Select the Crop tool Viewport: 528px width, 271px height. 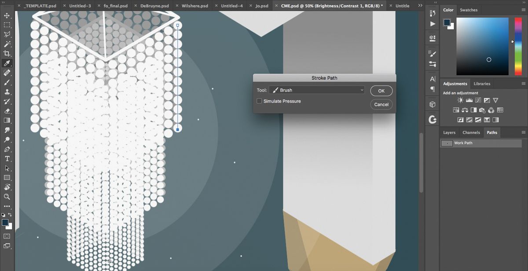[6, 53]
